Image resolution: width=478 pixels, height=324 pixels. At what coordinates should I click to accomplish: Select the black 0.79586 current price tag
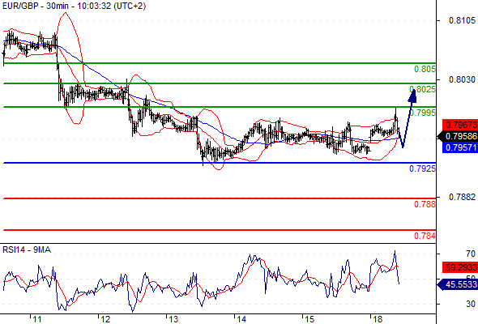[458, 136]
